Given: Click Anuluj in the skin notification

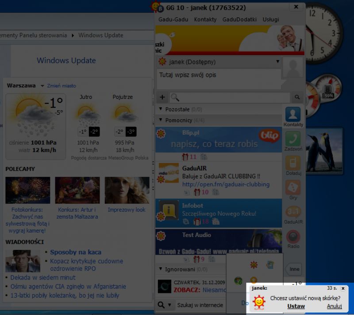Looking at the screenshot, I should click(x=335, y=306).
